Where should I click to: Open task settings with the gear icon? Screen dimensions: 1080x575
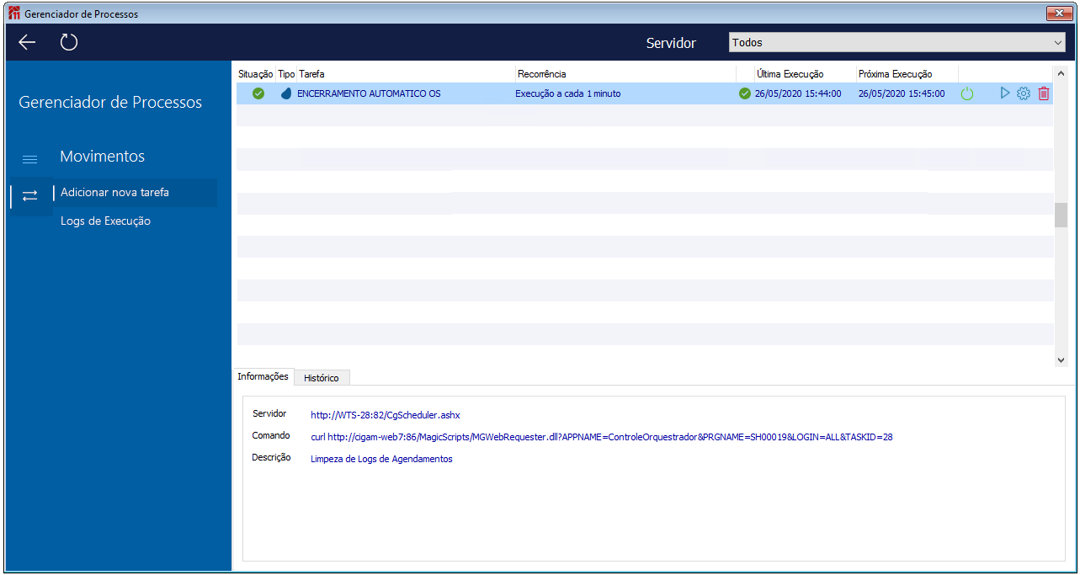1024,93
